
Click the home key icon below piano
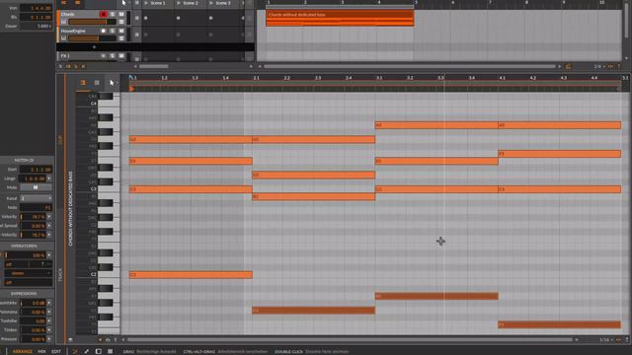click(x=108, y=340)
